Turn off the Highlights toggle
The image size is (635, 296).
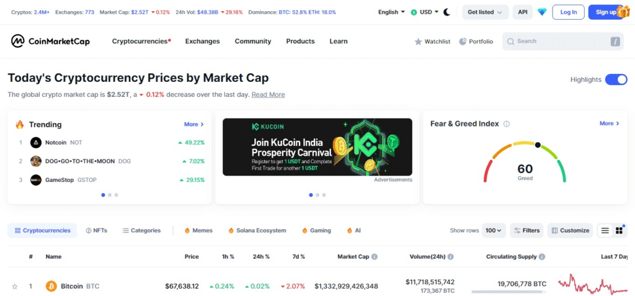click(x=616, y=79)
